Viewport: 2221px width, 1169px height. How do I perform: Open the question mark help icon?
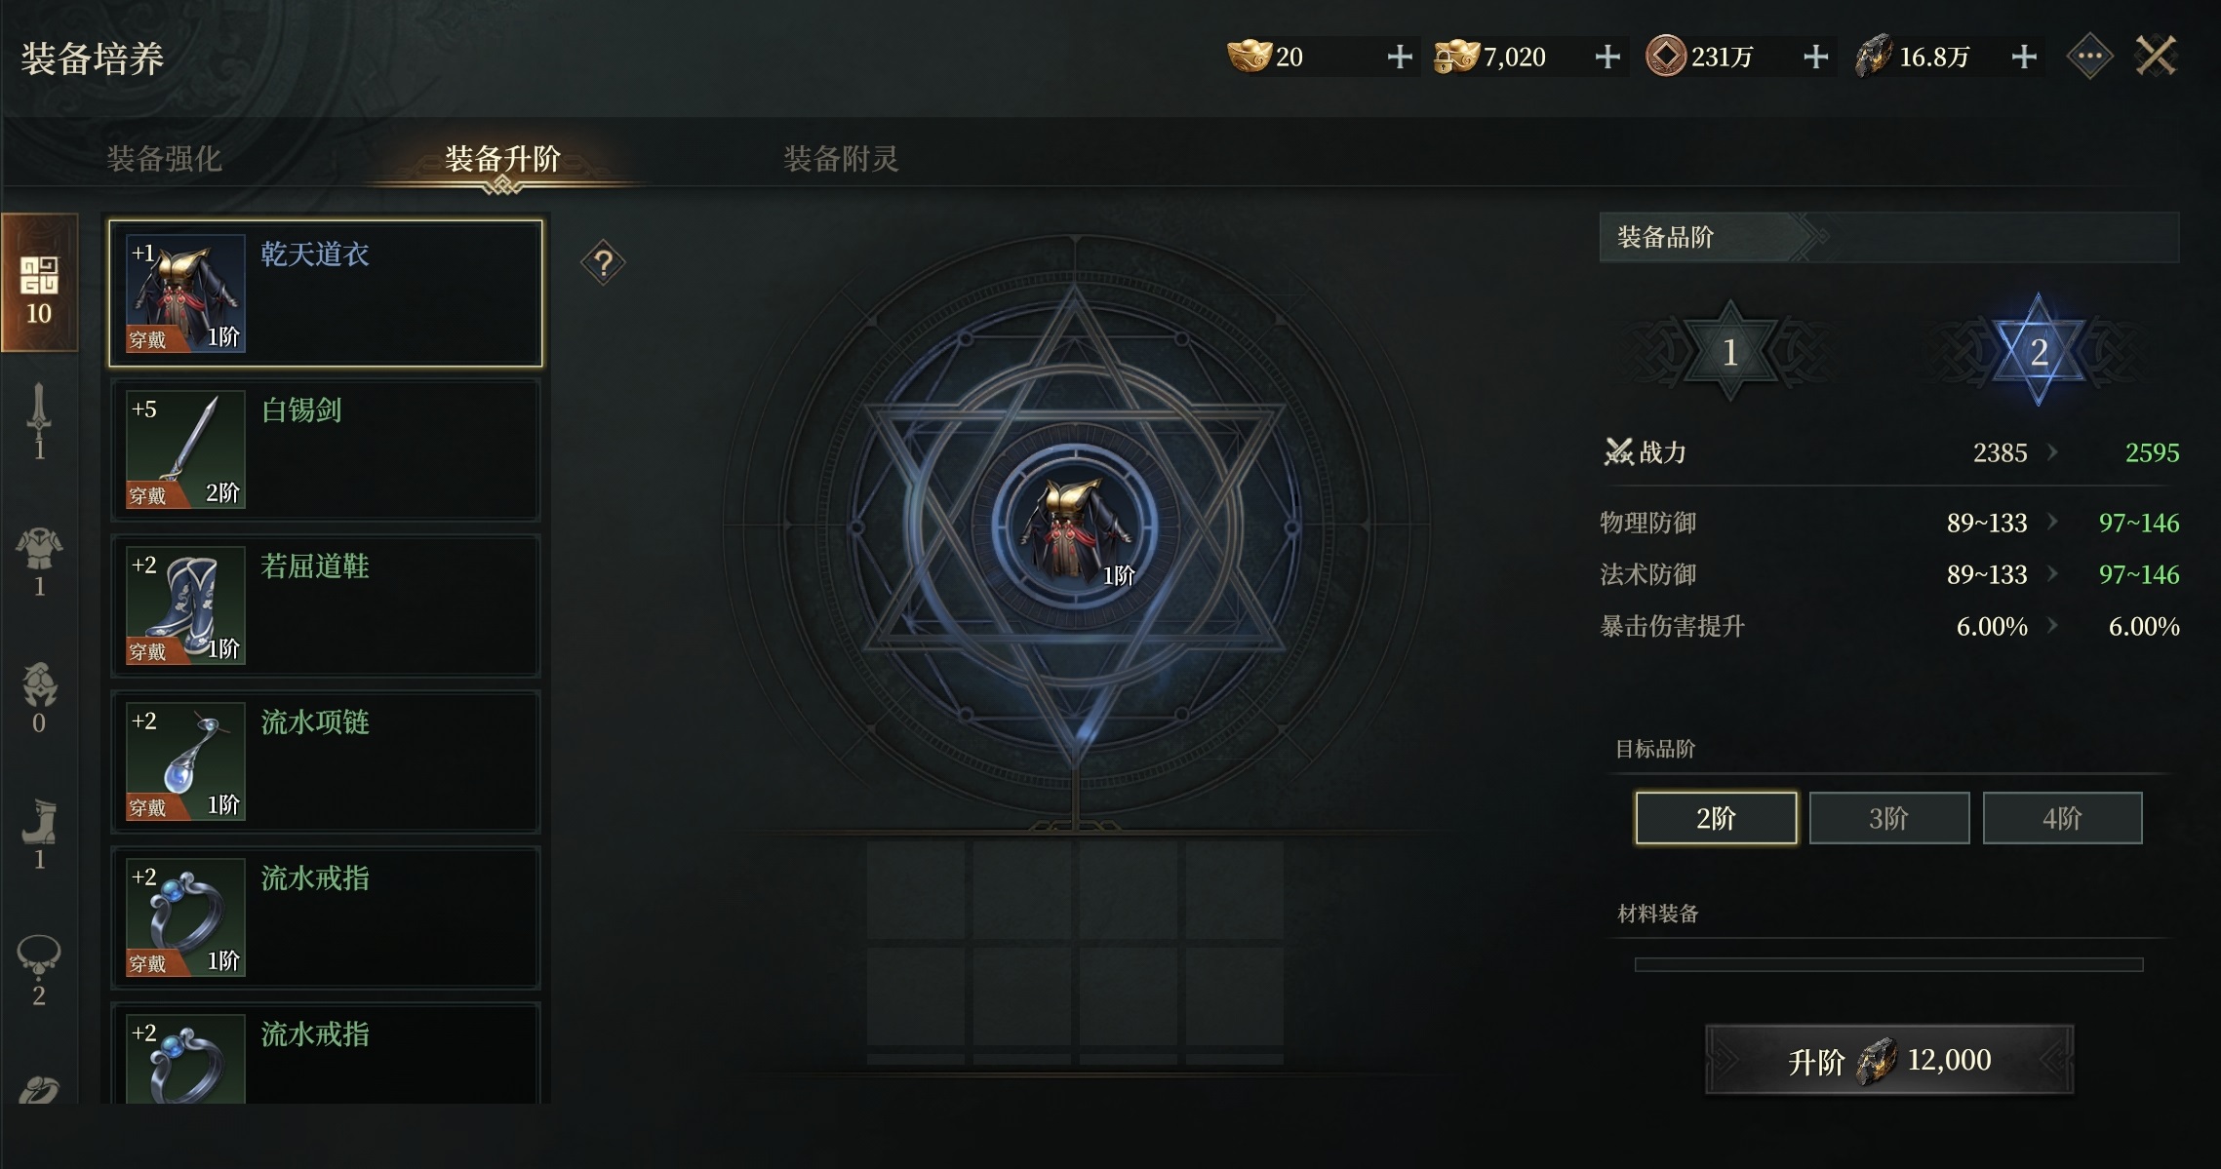click(x=603, y=262)
